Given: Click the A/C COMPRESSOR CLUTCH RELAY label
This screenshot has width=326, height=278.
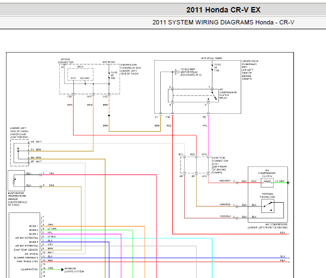Looking at the screenshot, I should [228, 94].
